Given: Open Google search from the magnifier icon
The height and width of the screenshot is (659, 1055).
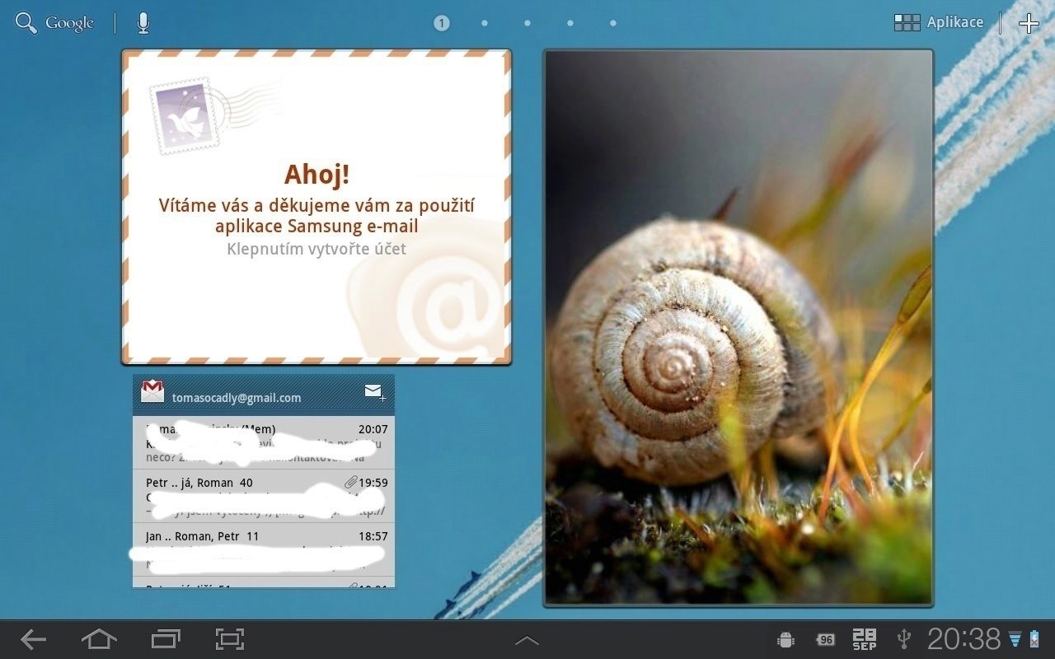Looking at the screenshot, I should (x=26, y=23).
